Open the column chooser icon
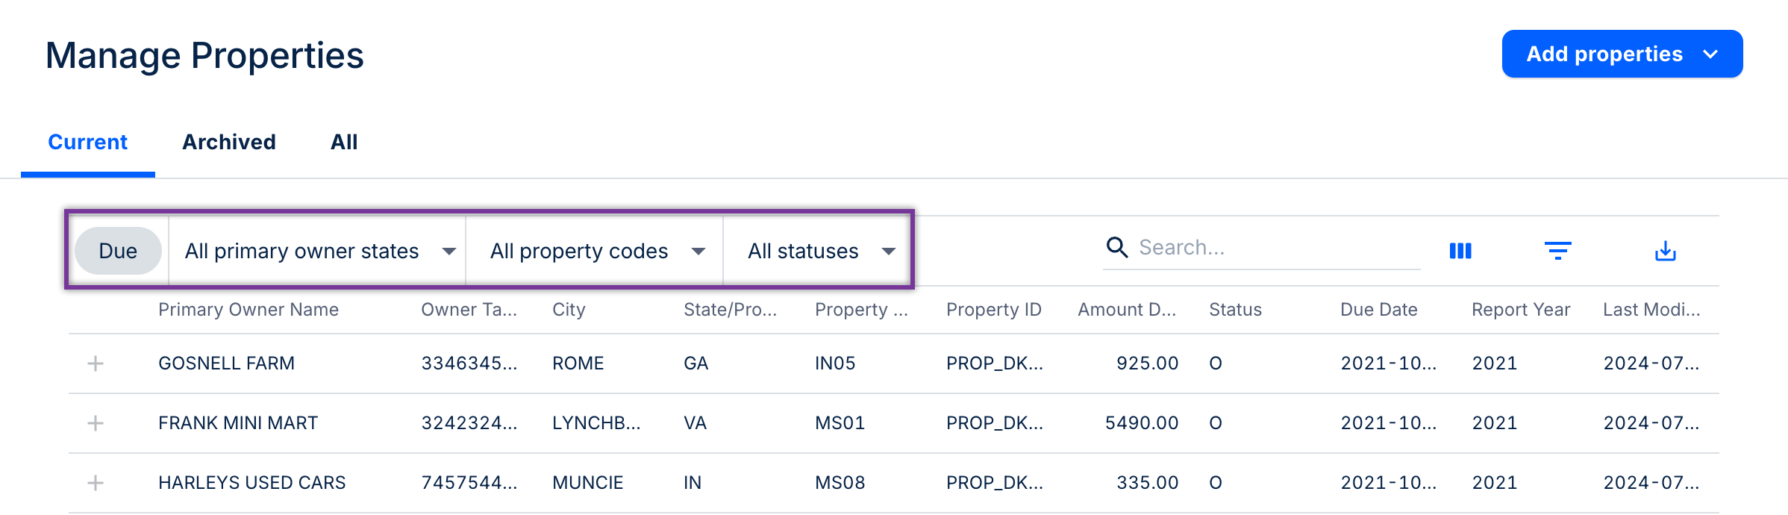 pos(1460,251)
